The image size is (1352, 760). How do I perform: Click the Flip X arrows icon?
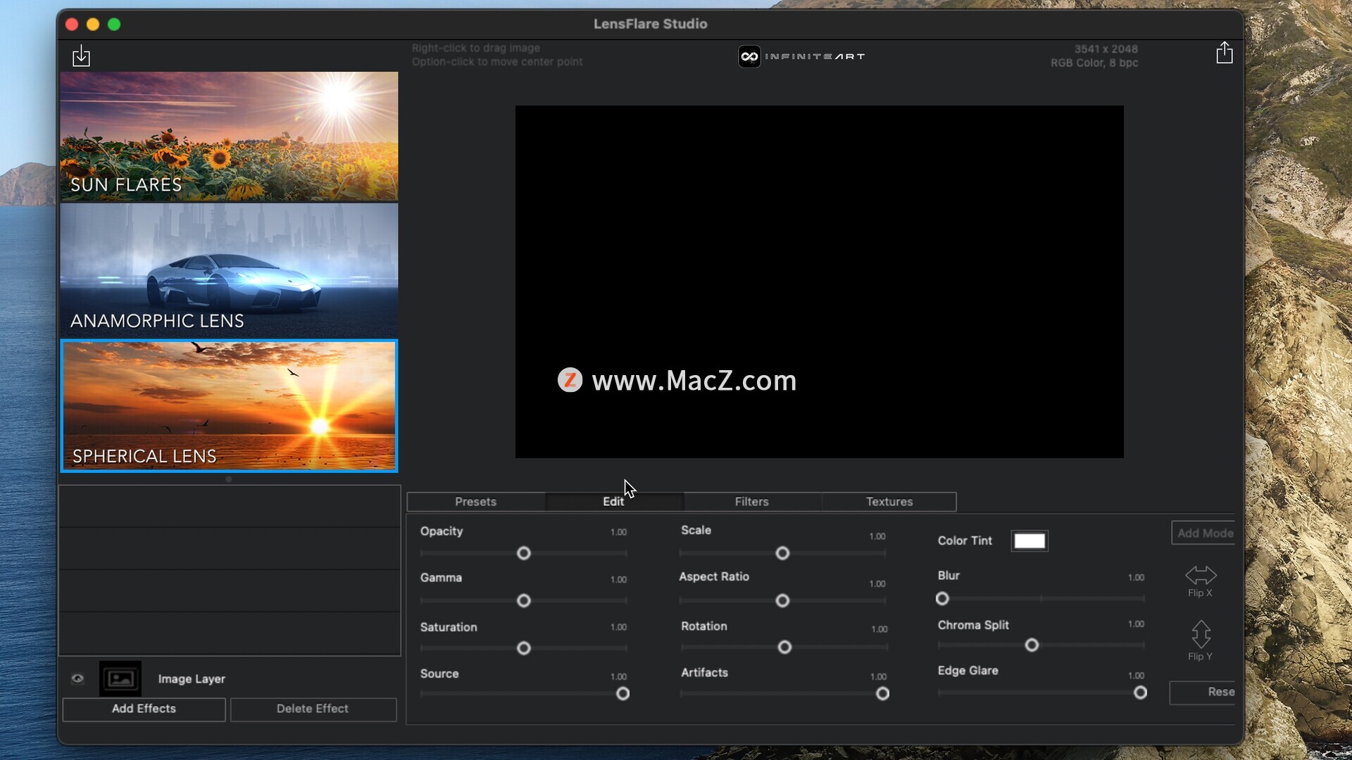[x=1201, y=575]
